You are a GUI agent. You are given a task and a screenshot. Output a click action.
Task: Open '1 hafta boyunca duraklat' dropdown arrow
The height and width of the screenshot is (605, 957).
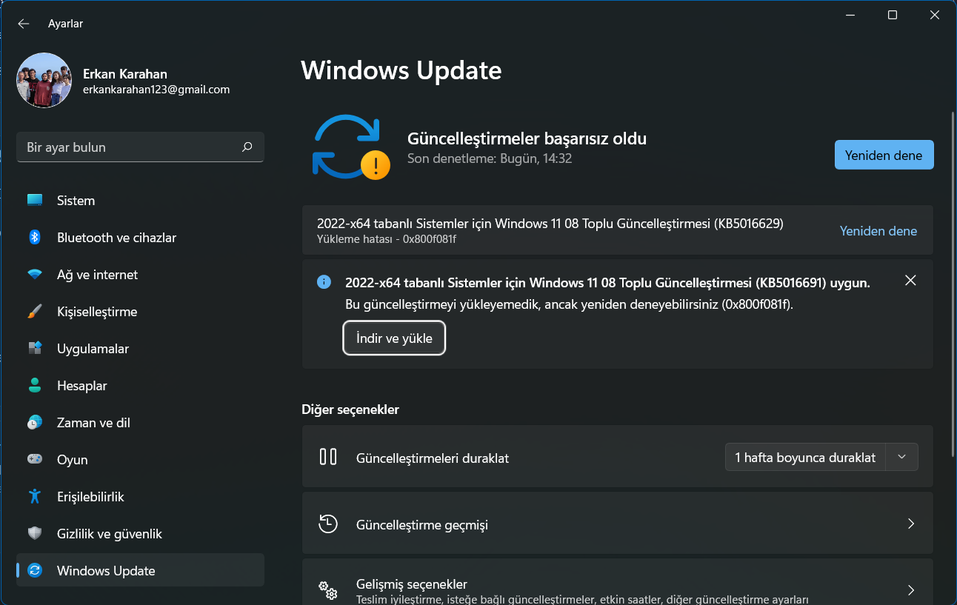pyautogui.click(x=901, y=457)
